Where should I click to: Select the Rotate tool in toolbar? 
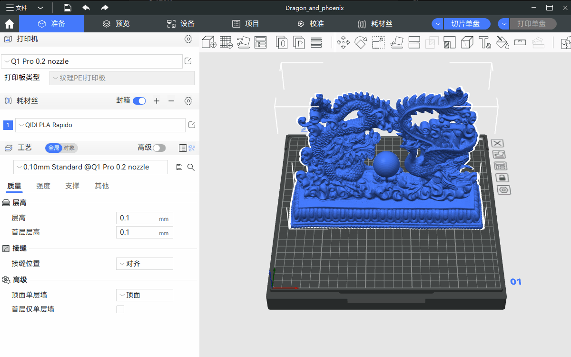361,42
